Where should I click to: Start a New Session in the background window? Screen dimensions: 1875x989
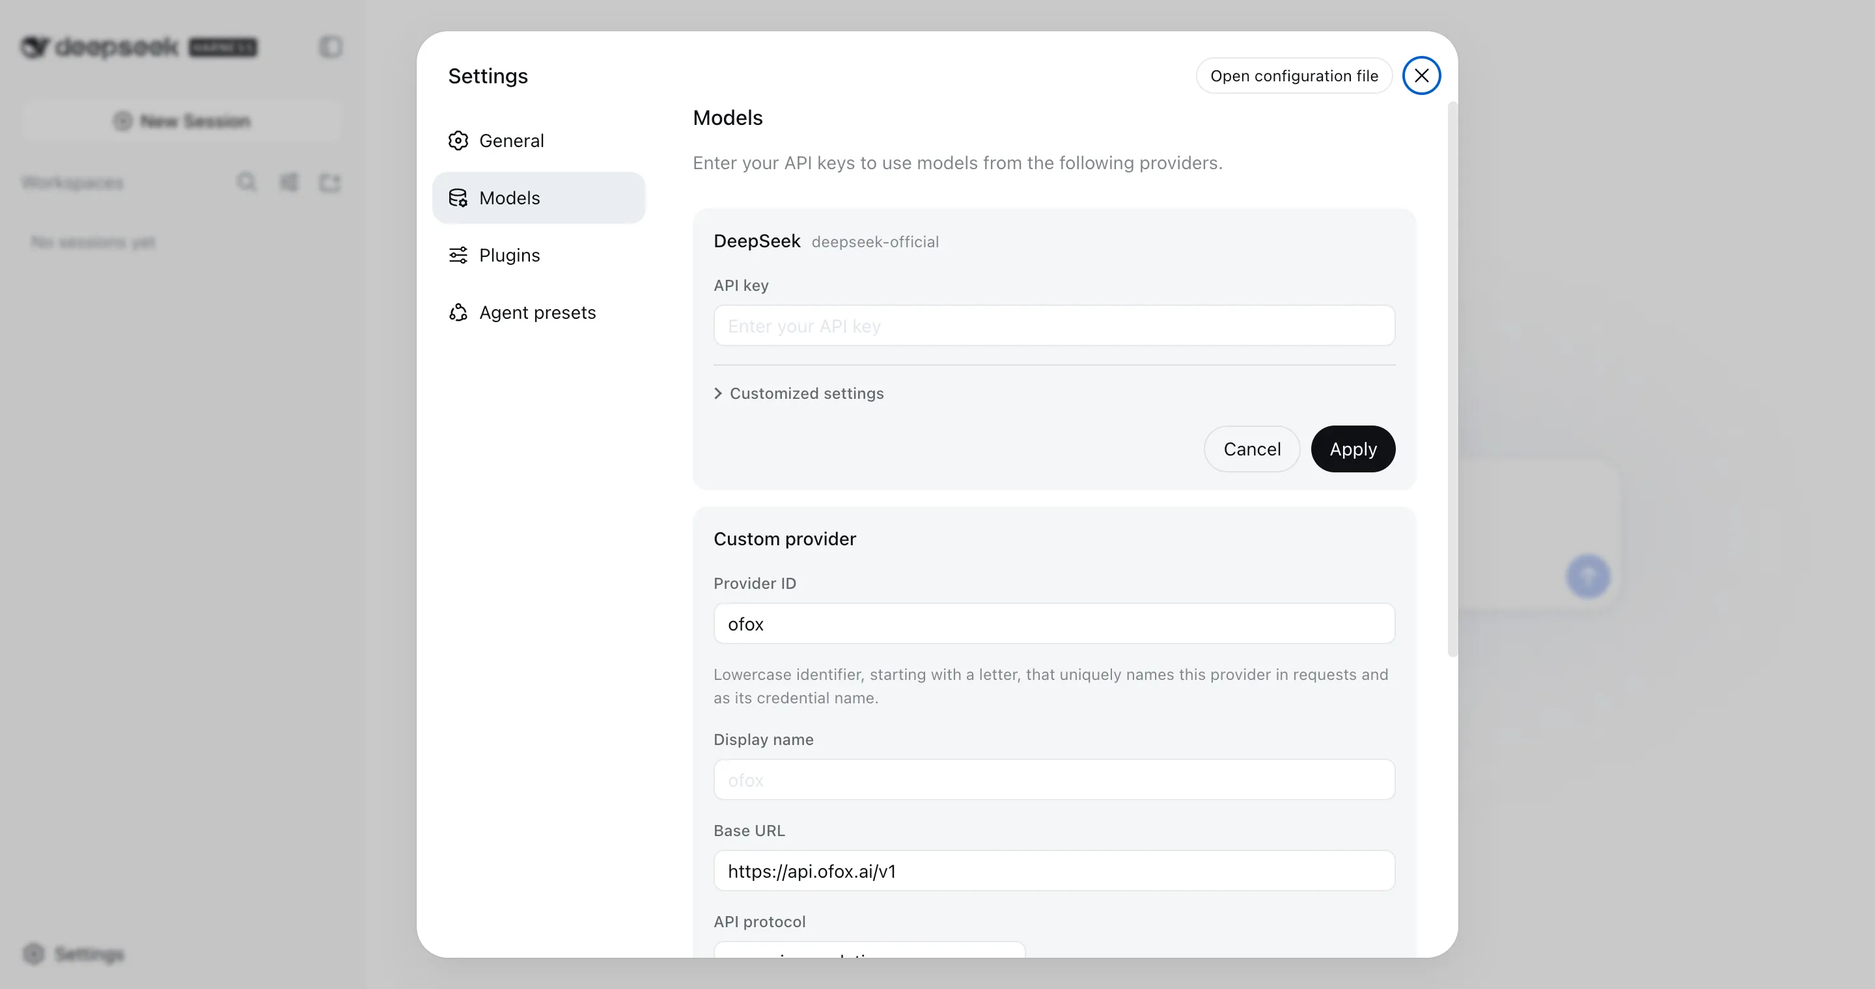[x=181, y=121]
